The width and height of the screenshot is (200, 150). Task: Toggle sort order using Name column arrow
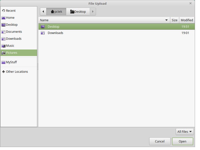(166, 20)
